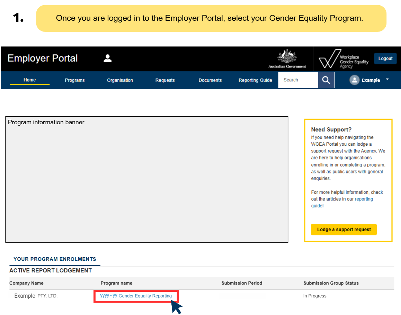The width and height of the screenshot is (401, 315).
Task: Open the reporting guide hyperlink
Action: pyautogui.click(x=364, y=199)
